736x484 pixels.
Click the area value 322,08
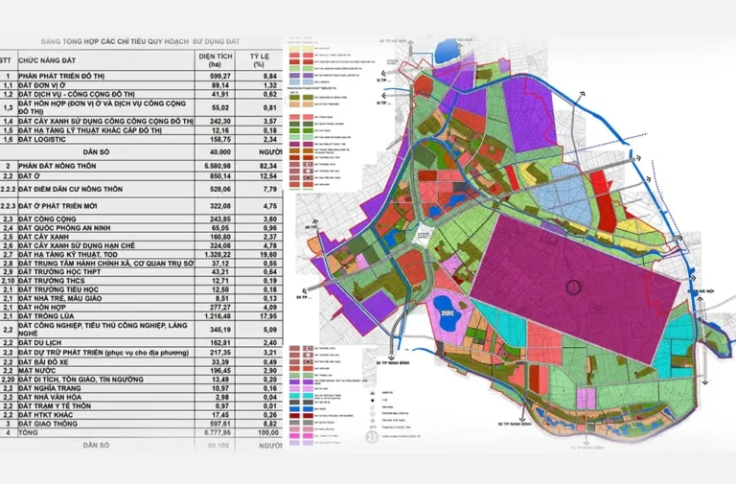[x=220, y=206]
